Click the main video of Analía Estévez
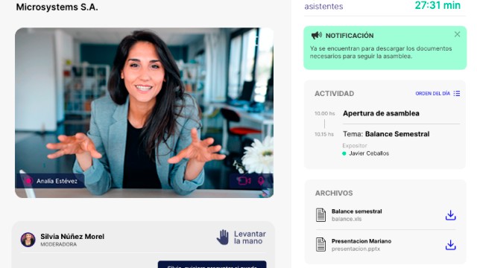 pyautogui.click(x=144, y=112)
